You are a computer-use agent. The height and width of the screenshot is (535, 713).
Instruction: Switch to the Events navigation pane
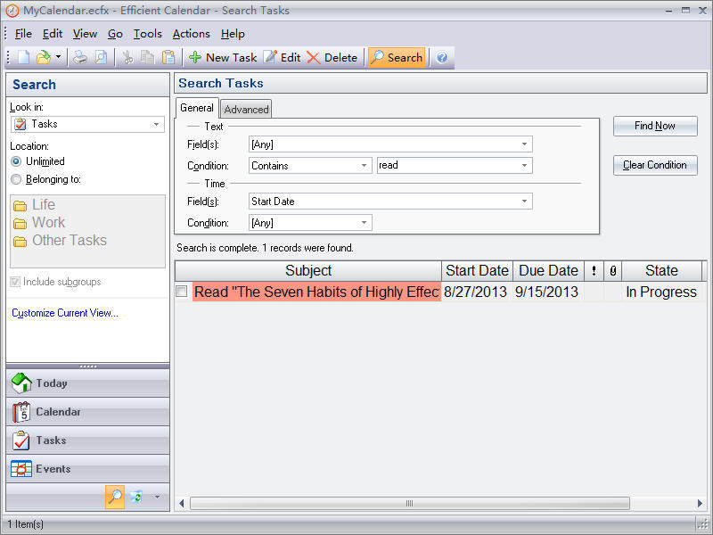click(x=87, y=469)
